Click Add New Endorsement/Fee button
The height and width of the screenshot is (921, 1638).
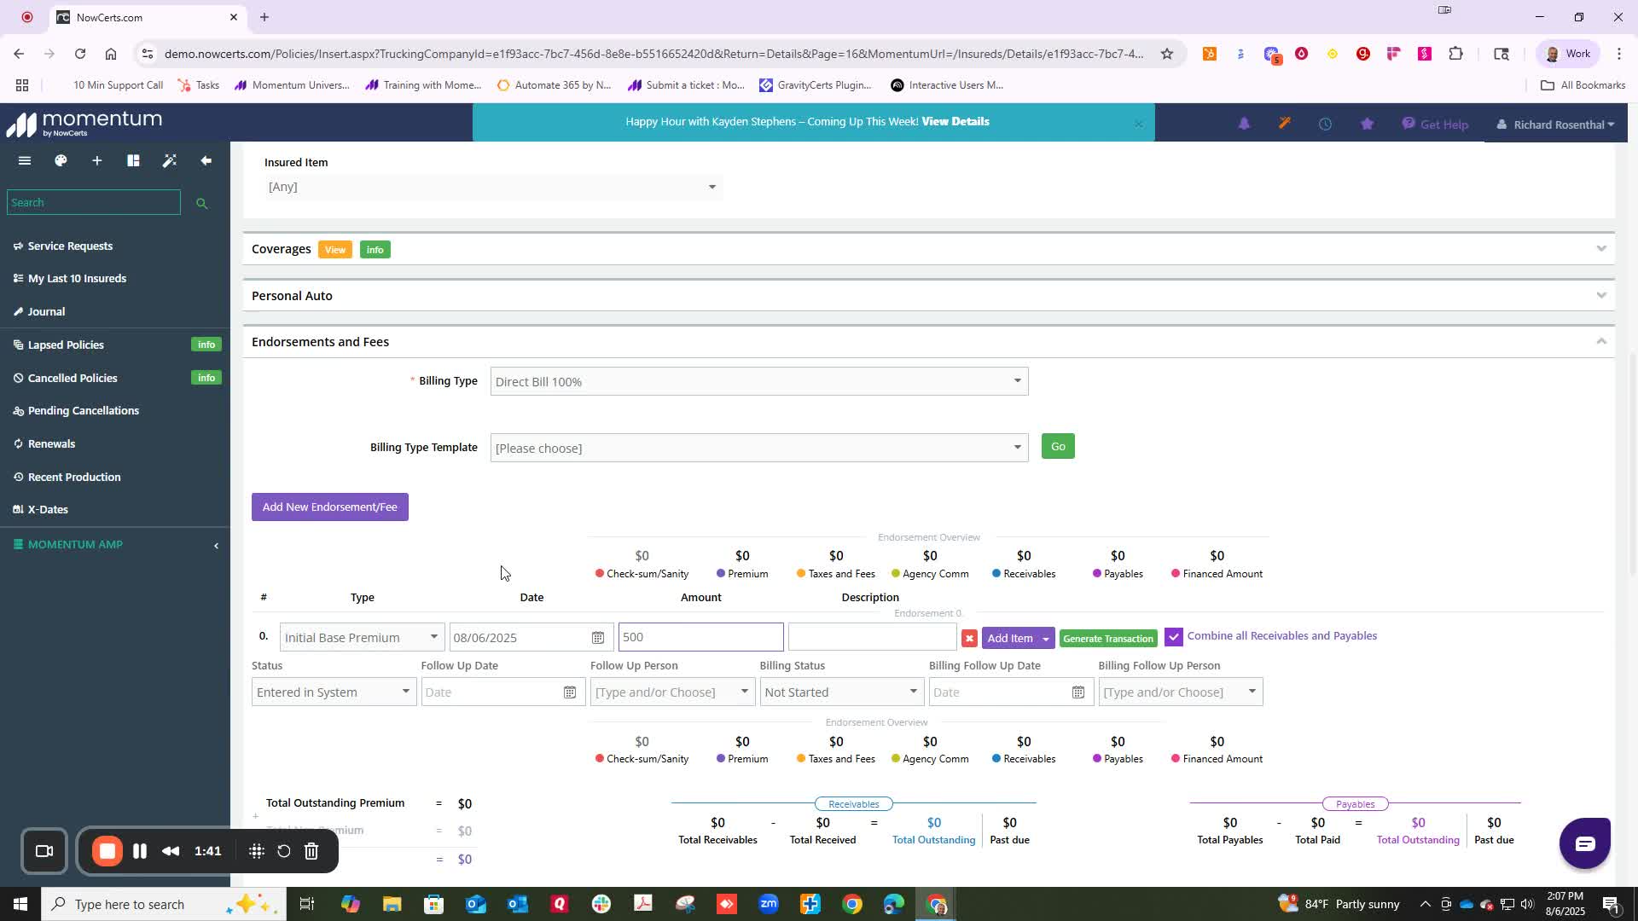329,507
